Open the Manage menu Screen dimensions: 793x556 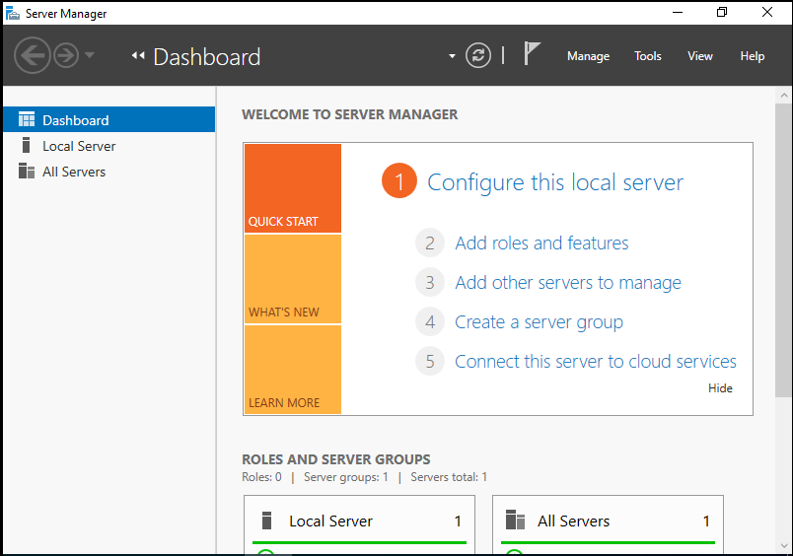[588, 56]
